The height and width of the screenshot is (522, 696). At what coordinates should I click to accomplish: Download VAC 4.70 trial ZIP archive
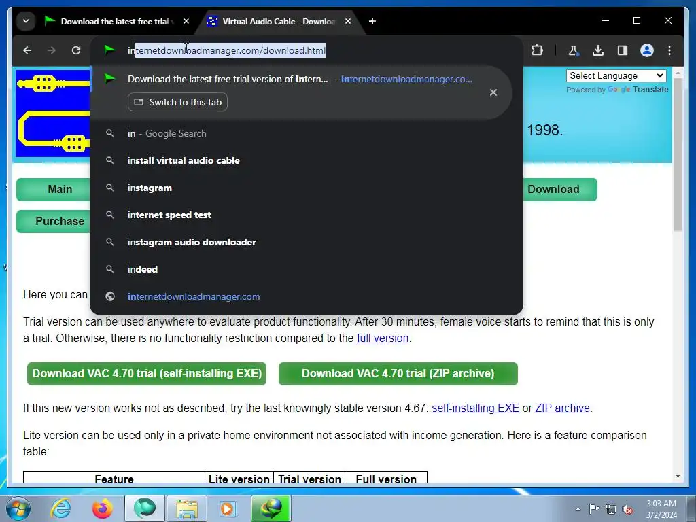398,374
